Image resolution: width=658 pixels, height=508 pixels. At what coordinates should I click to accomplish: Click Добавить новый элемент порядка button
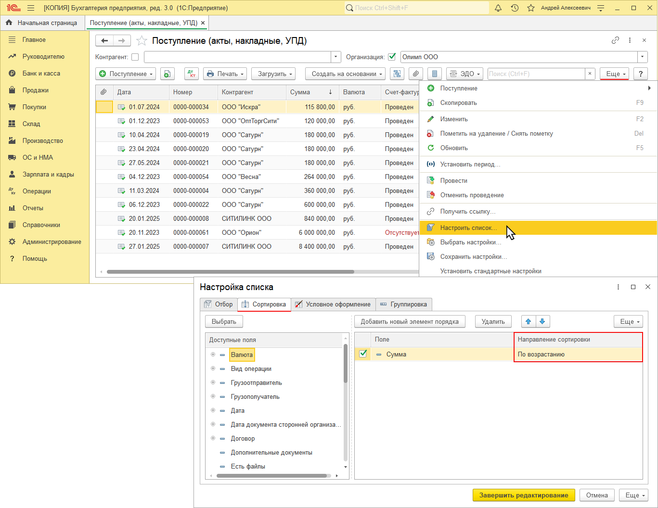pyautogui.click(x=410, y=321)
